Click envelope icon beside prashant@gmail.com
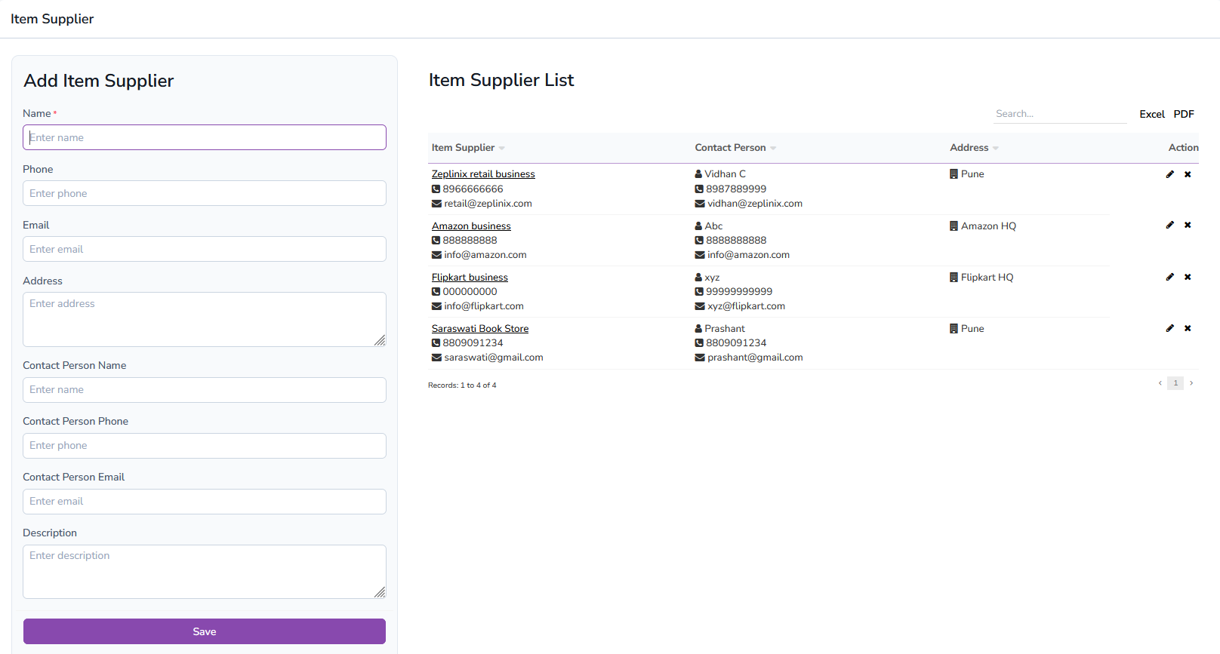The width and height of the screenshot is (1220, 654). (700, 358)
